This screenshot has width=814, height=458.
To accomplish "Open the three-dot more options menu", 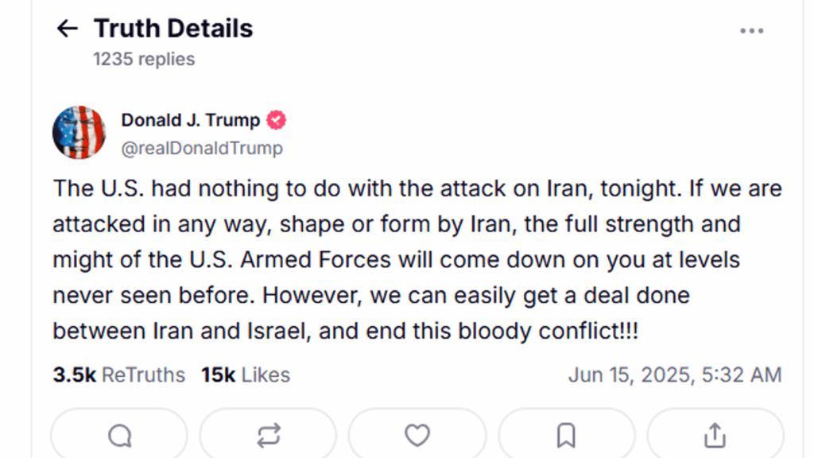I will coord(751,31).
